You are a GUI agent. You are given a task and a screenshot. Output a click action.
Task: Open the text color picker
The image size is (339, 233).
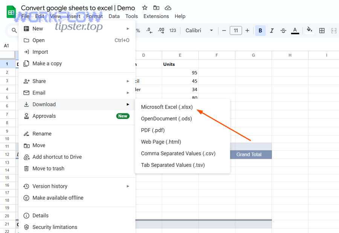[295, 30]
